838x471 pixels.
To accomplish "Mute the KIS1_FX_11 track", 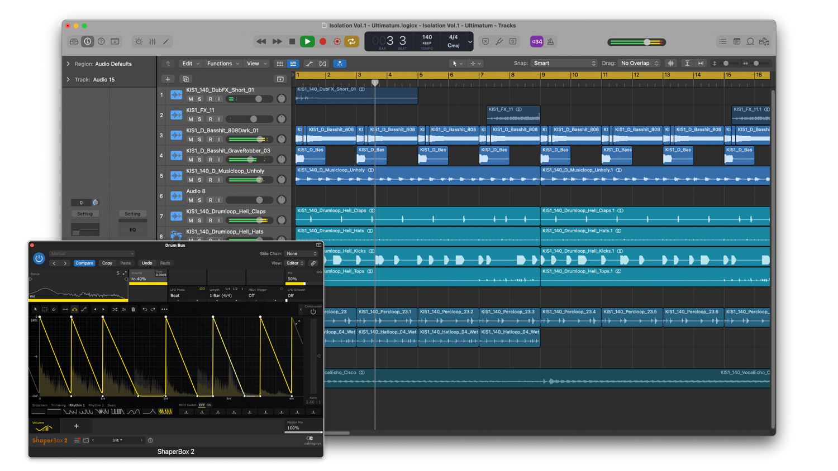I will click(191, 119).
